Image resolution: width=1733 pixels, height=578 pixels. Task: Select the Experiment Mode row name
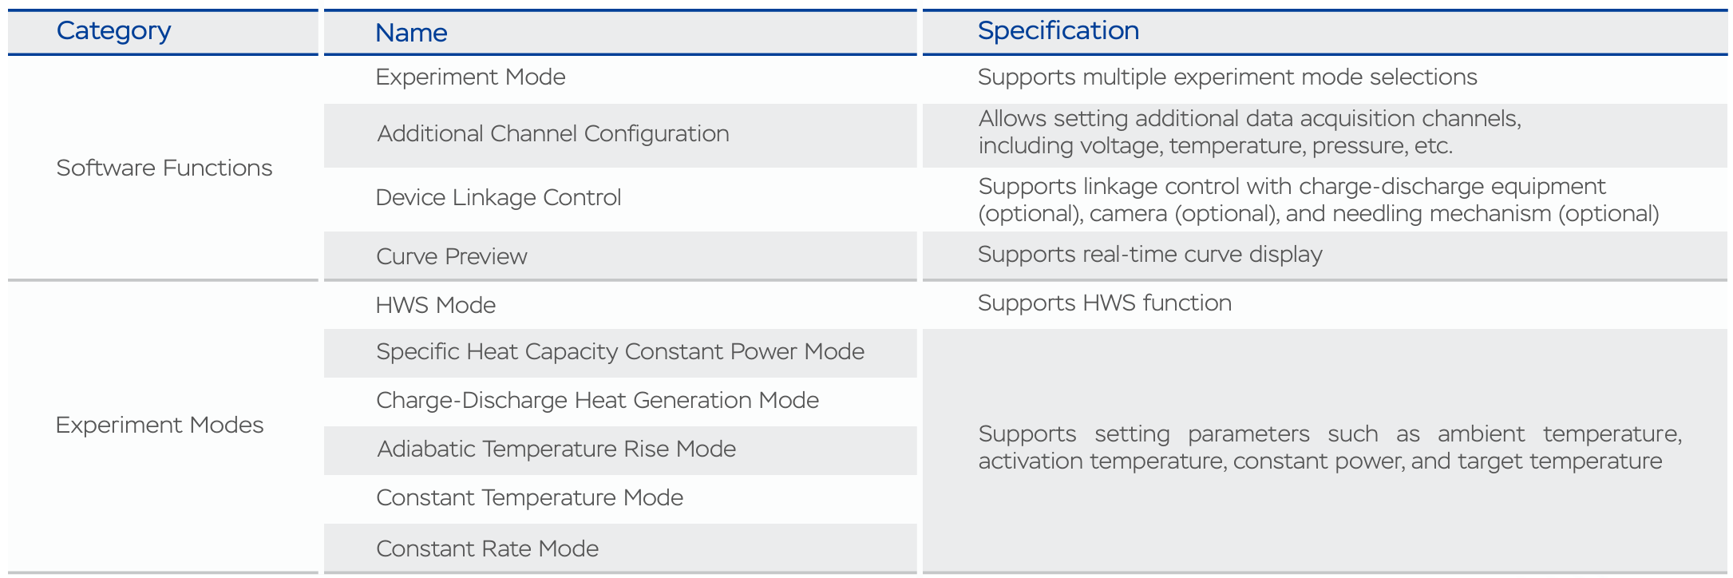470,77
